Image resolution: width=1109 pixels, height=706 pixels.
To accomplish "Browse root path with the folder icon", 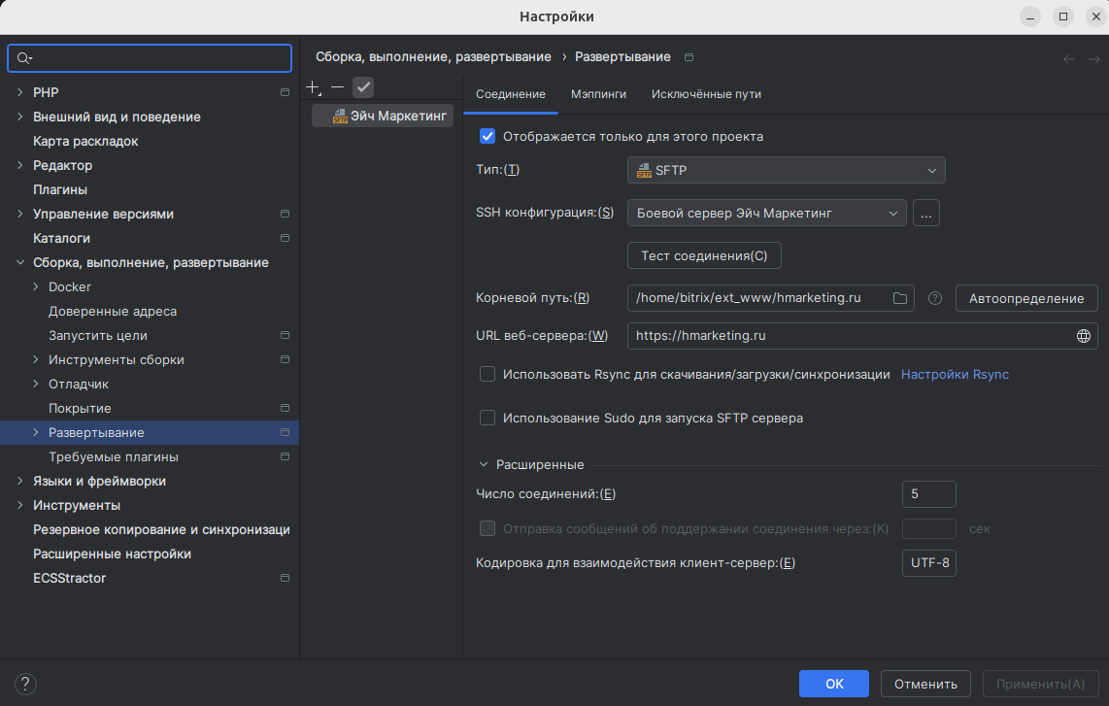I will point(899,298).
